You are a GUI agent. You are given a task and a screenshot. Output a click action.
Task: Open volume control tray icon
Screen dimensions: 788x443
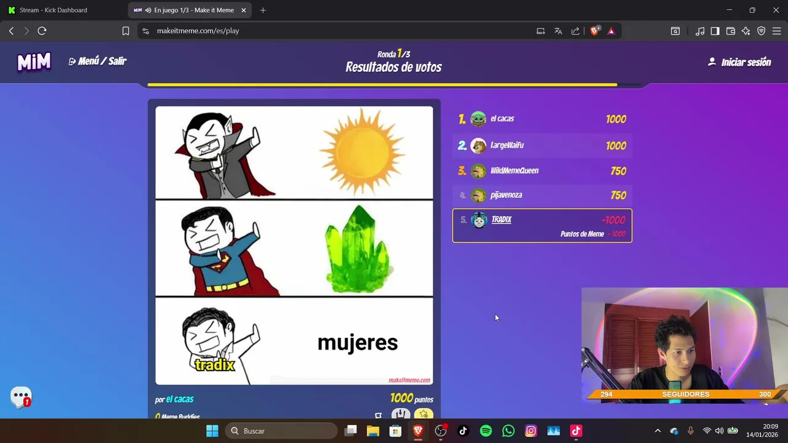point(719,431)
